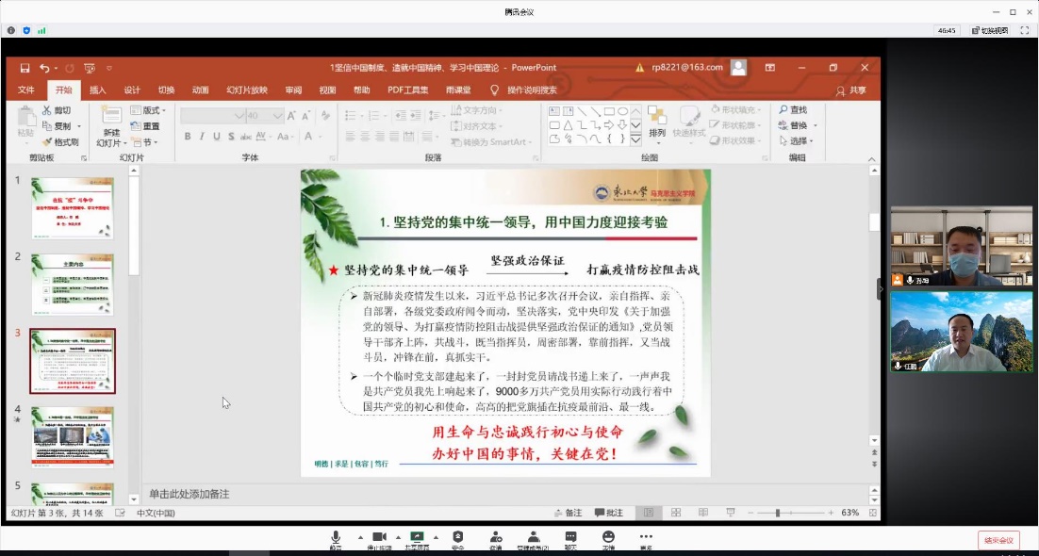Toggle bold text formatting

click(x=188, y=137)
